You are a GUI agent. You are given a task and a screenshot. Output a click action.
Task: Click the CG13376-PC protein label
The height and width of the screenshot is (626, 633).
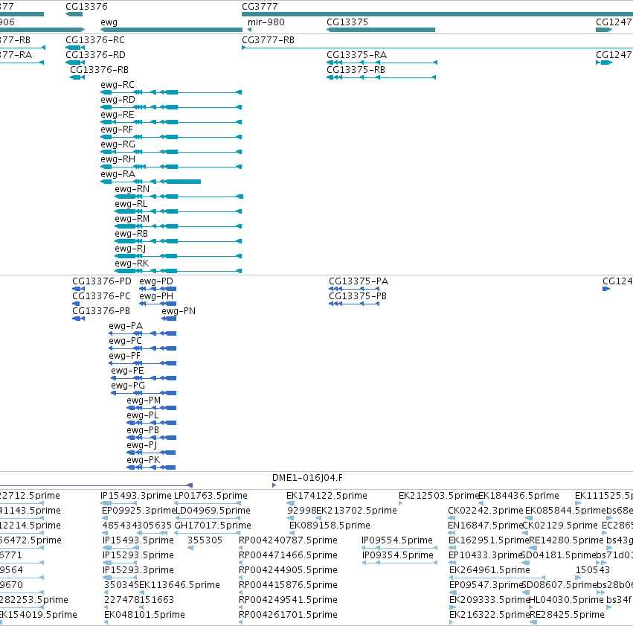(101, 296)
